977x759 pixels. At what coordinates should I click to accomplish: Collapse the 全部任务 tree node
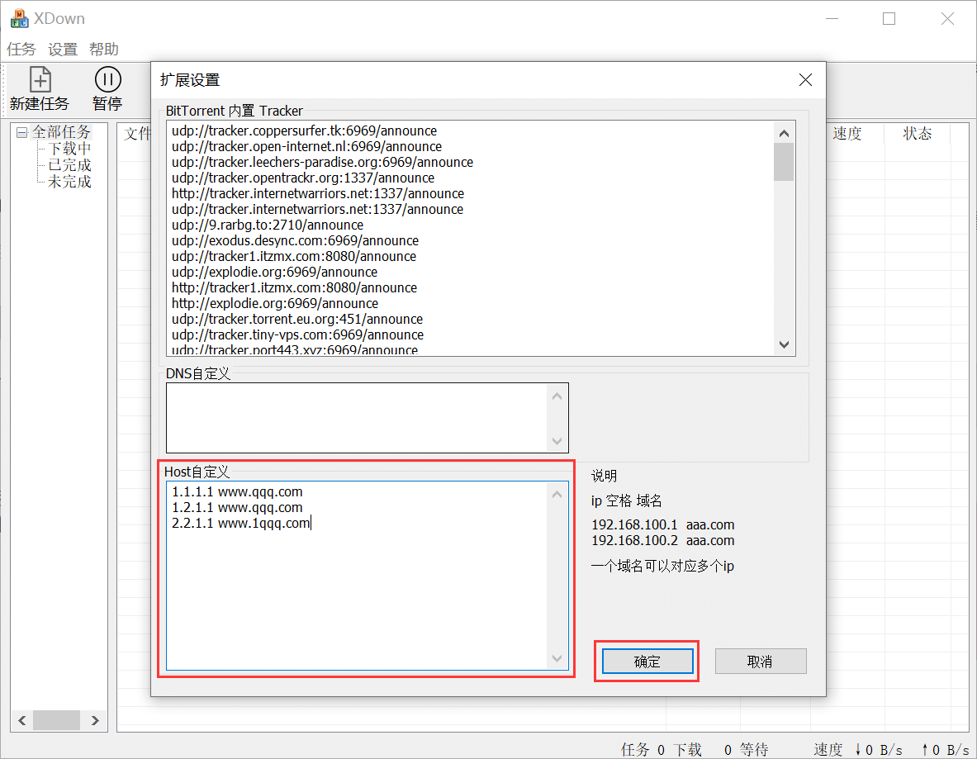(x=21, y=131)
